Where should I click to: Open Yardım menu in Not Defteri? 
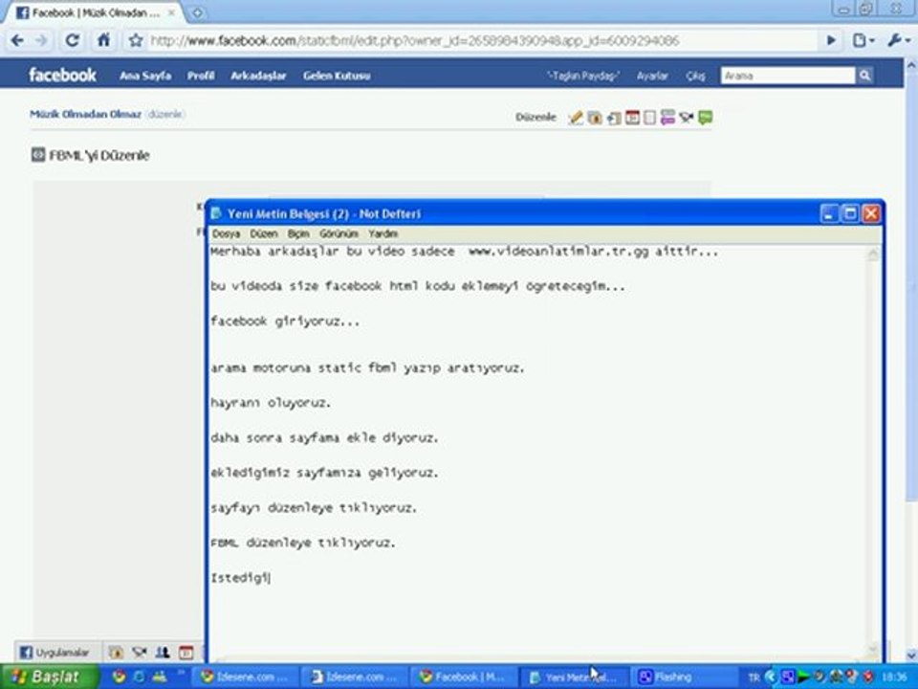(382, 233)
